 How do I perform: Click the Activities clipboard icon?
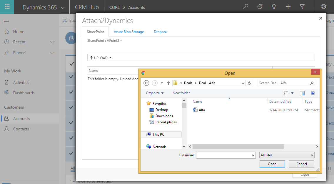(6, 82)
